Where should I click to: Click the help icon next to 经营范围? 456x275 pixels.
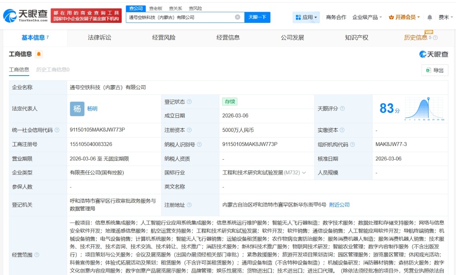coord(37,255)
